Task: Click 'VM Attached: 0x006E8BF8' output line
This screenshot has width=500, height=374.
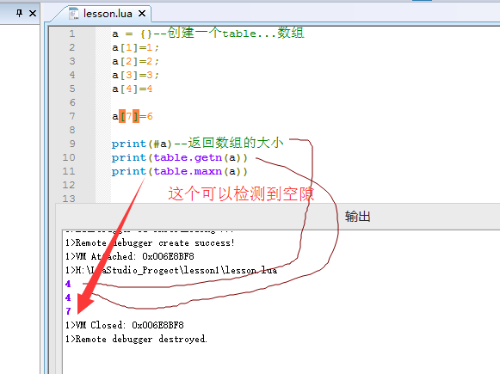Action: 130,256
